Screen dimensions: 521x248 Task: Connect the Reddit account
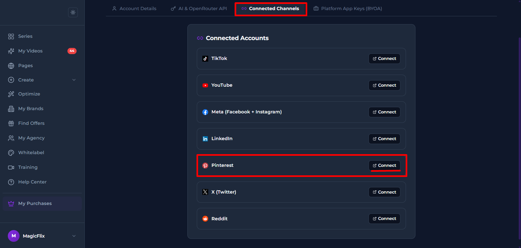384,219
